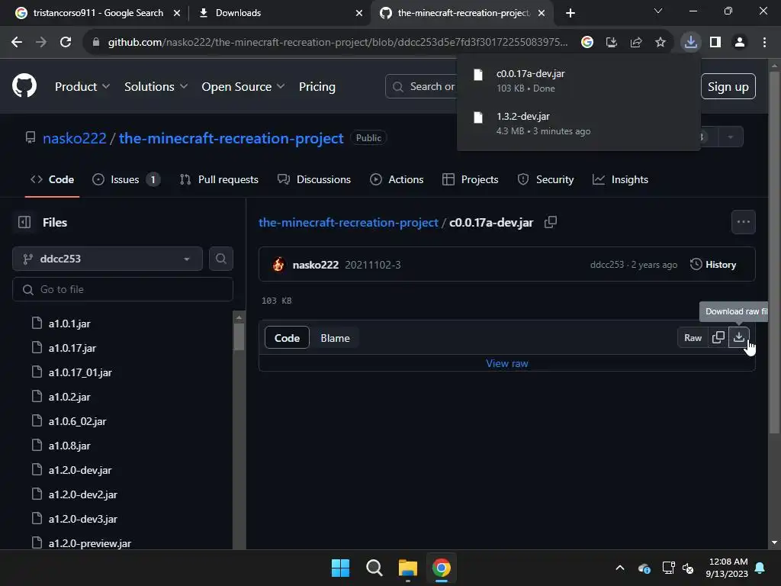781x586 pixels.
Task: Open notifications bell in system tray
Action: pyautogui.click(x=760, y=568)
